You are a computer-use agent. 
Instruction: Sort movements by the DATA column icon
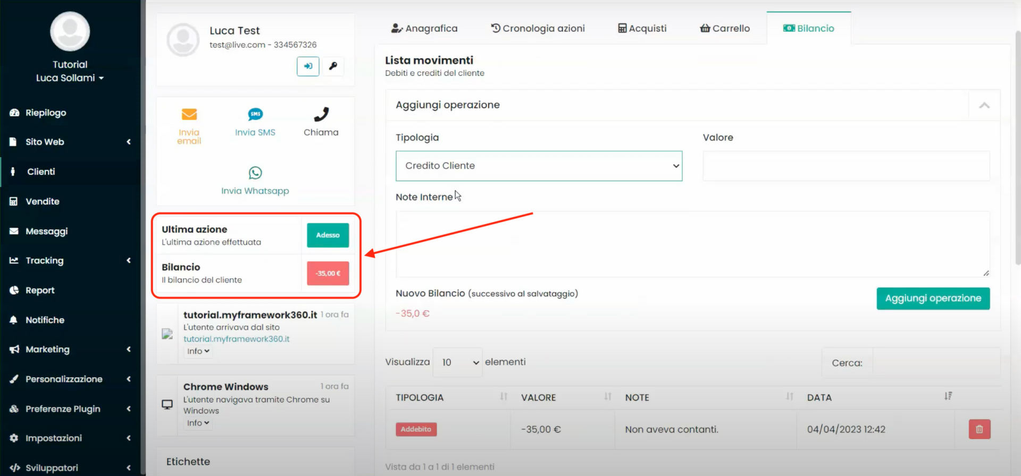click(948, 396)
